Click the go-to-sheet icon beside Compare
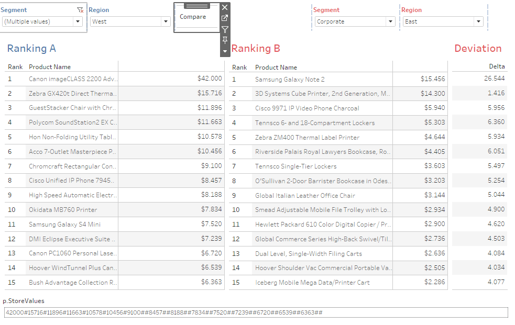Image resolution: width=515 pixels, height=325 pixels. (225, 18)
